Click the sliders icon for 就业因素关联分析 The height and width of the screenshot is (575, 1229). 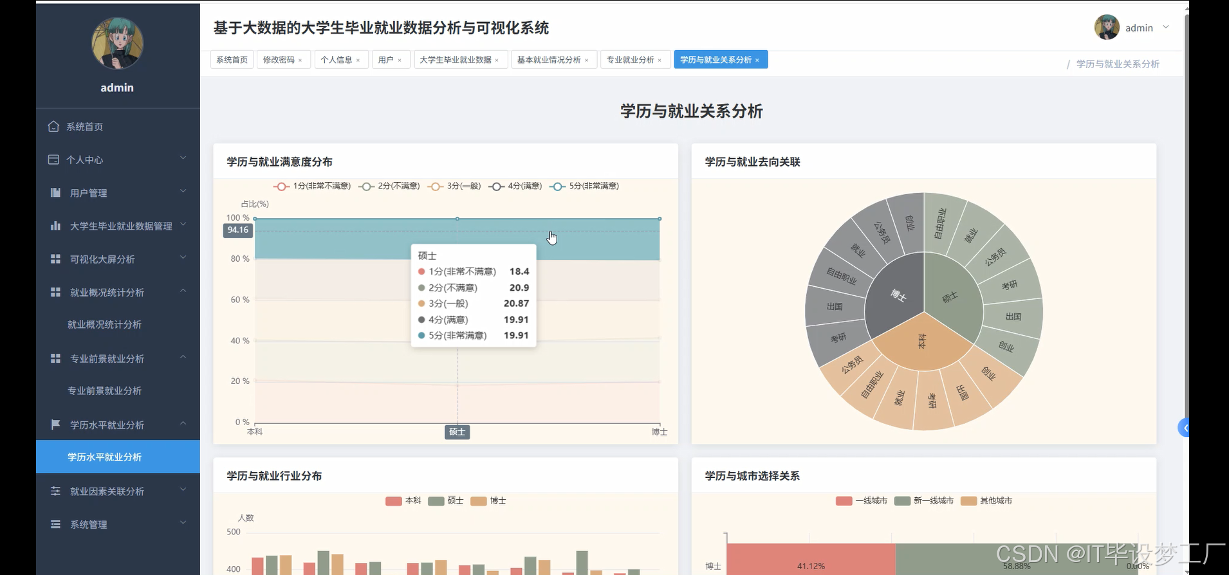point(55,491)
